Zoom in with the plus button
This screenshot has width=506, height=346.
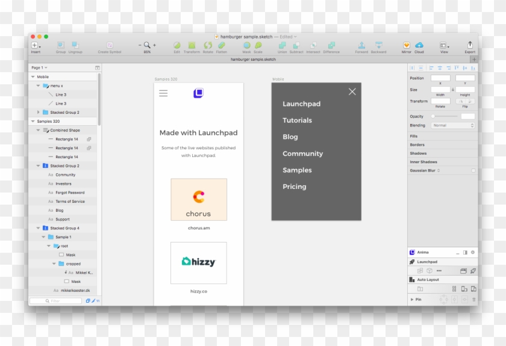click(x=154, y=45)
